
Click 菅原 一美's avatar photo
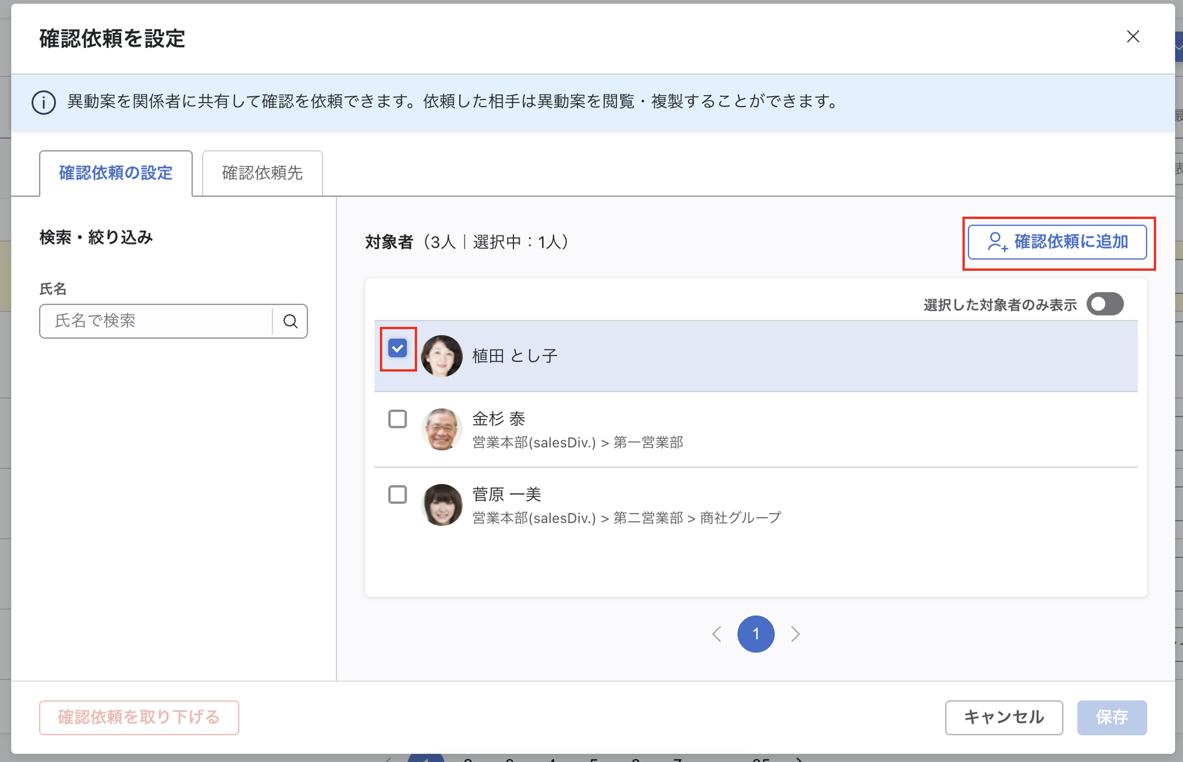point(441,504)
